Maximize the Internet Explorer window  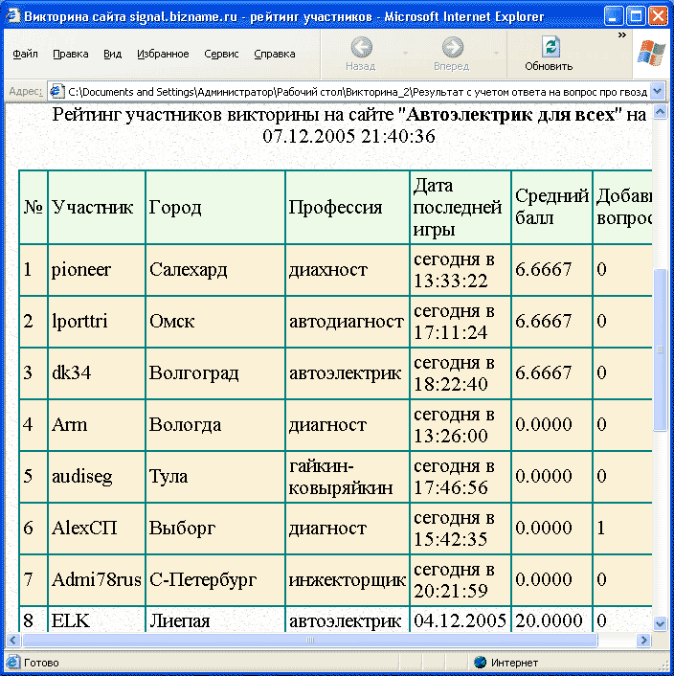pos(636,16)
